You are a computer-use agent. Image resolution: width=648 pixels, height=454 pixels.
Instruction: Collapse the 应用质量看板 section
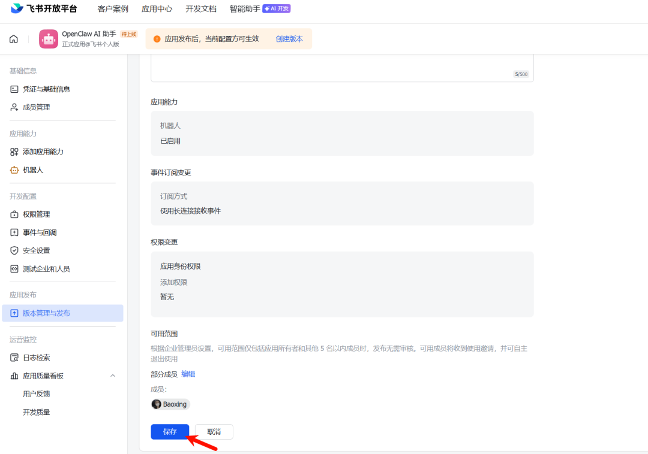coord(113,376)
